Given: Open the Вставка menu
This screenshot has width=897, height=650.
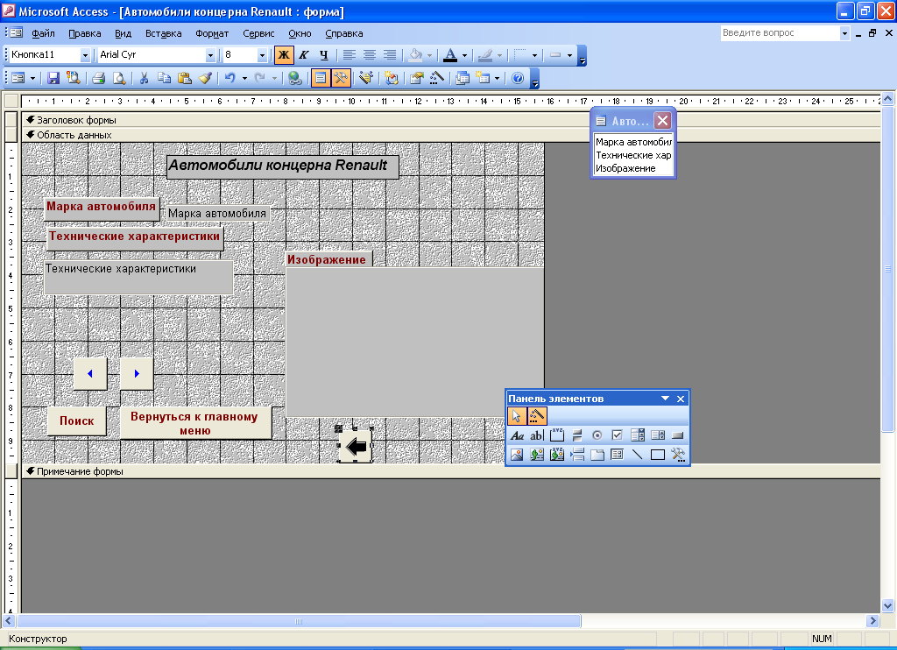Looking at the screenshot, I should [164, 33].
